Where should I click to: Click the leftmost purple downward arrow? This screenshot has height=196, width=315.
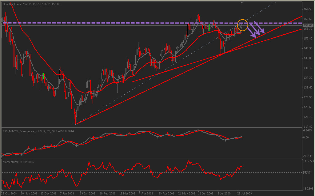tap(252, 32)
